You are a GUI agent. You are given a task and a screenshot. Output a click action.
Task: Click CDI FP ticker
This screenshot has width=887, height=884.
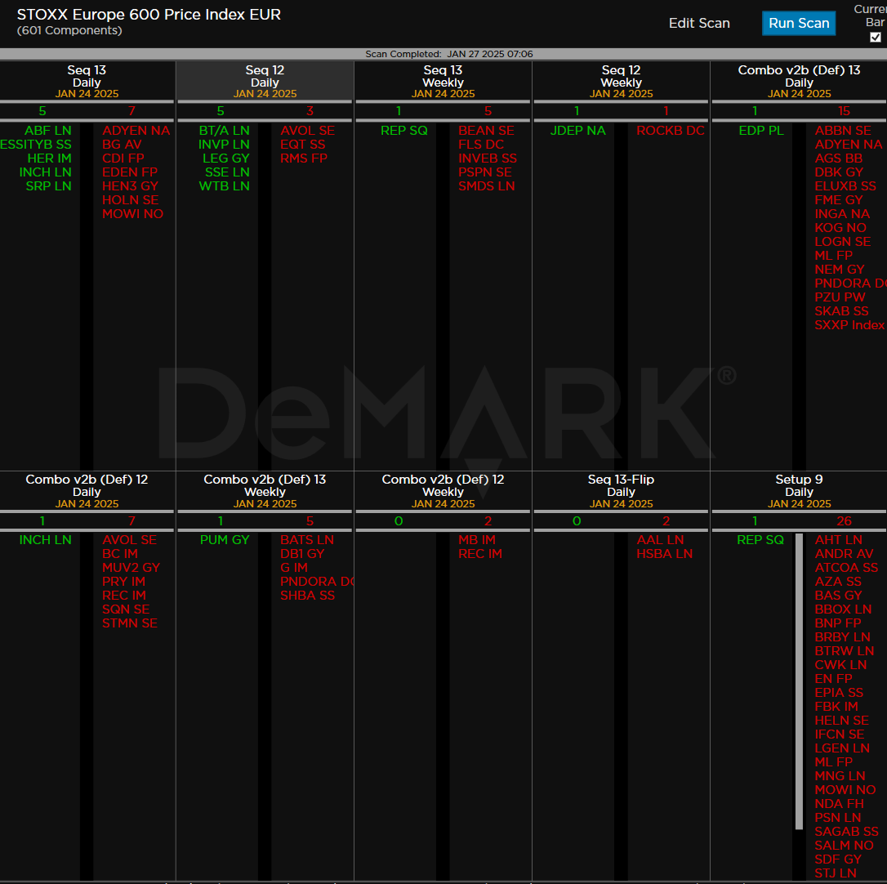pyautogui.click(x=123, y=158)
